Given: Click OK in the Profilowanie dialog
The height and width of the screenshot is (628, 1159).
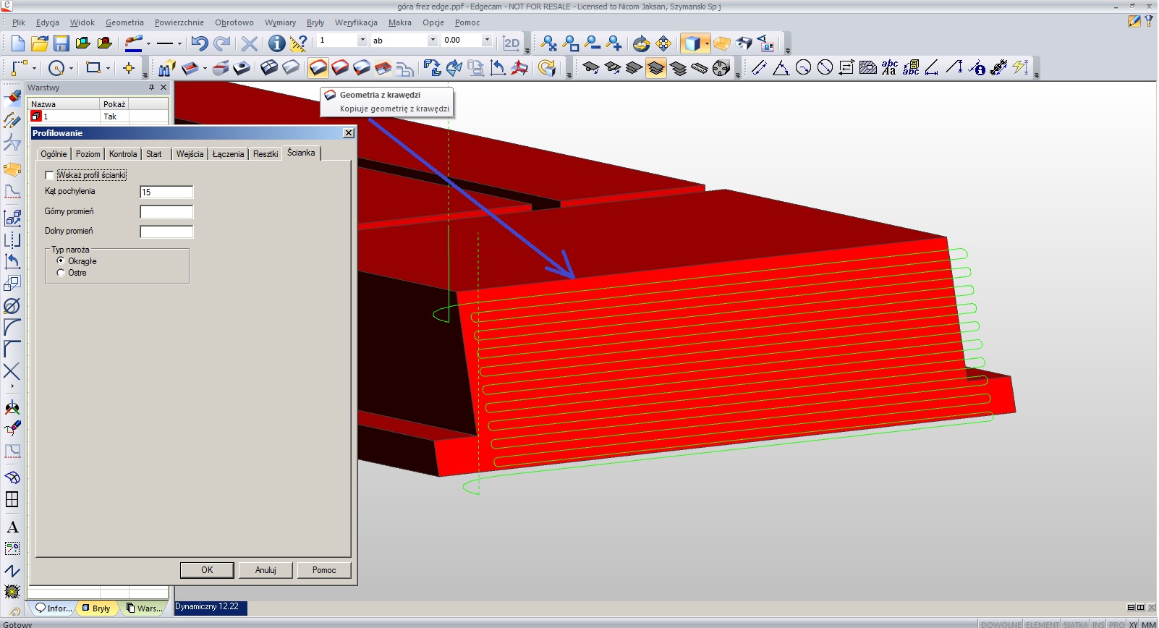Looking at the screenshot, I should (207, 570).
